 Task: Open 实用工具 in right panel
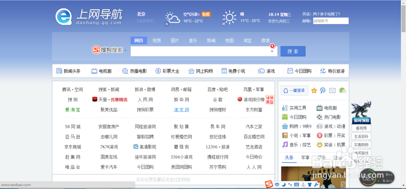click(294, 108)
